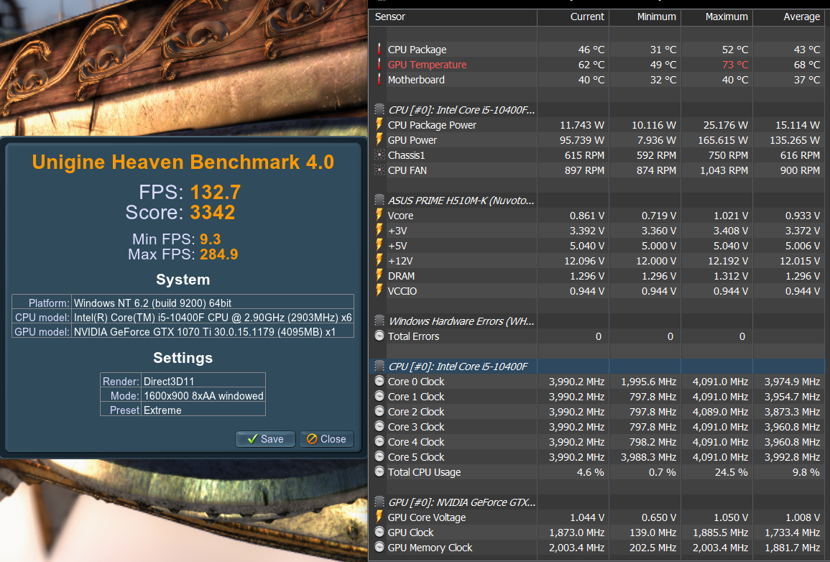Select the Total Errors label
Screen dimensions: 830x562
click(413, 336)
